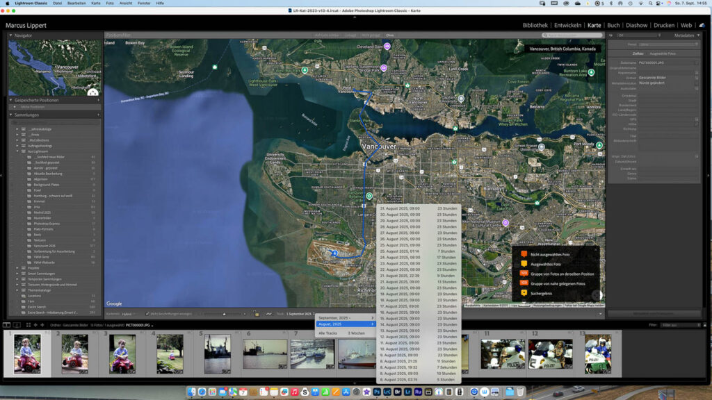
Task: Open the Bearbeiten menu
Action: [x=76, y=3]
